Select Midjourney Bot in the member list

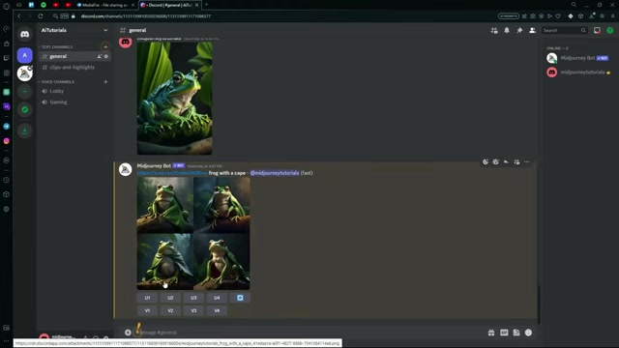[577, 58]
